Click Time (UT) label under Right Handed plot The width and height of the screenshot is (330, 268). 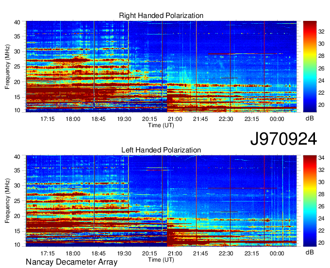pos(161,125)
